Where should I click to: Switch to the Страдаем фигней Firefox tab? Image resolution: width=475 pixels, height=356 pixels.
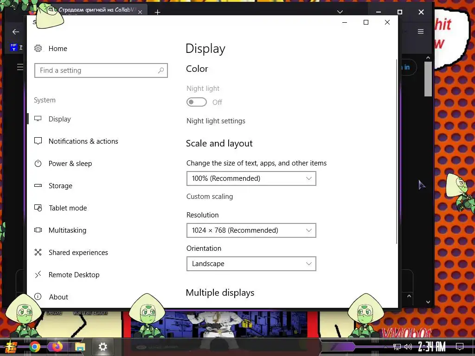pyautogui.click(x=96, y=10)
